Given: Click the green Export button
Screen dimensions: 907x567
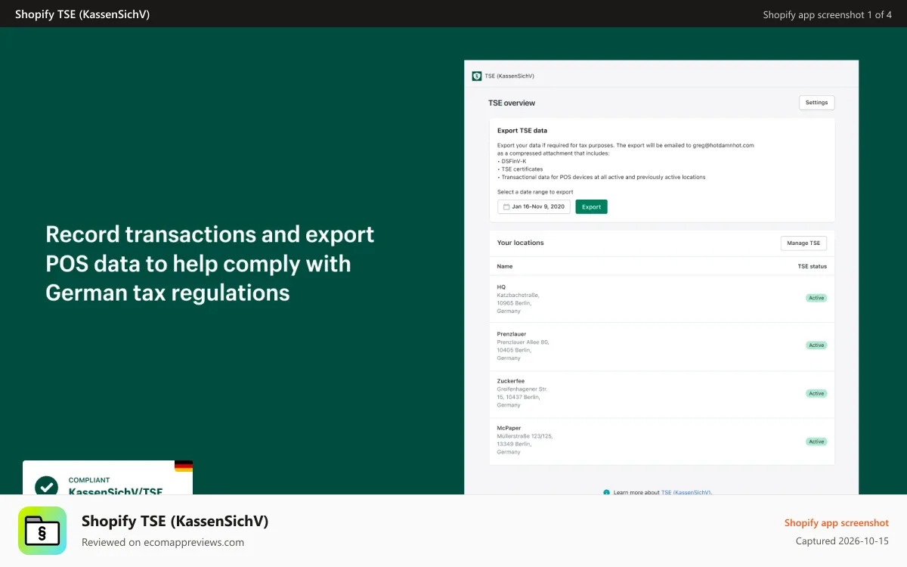Looking at the screenshot, I should [591, 206].
